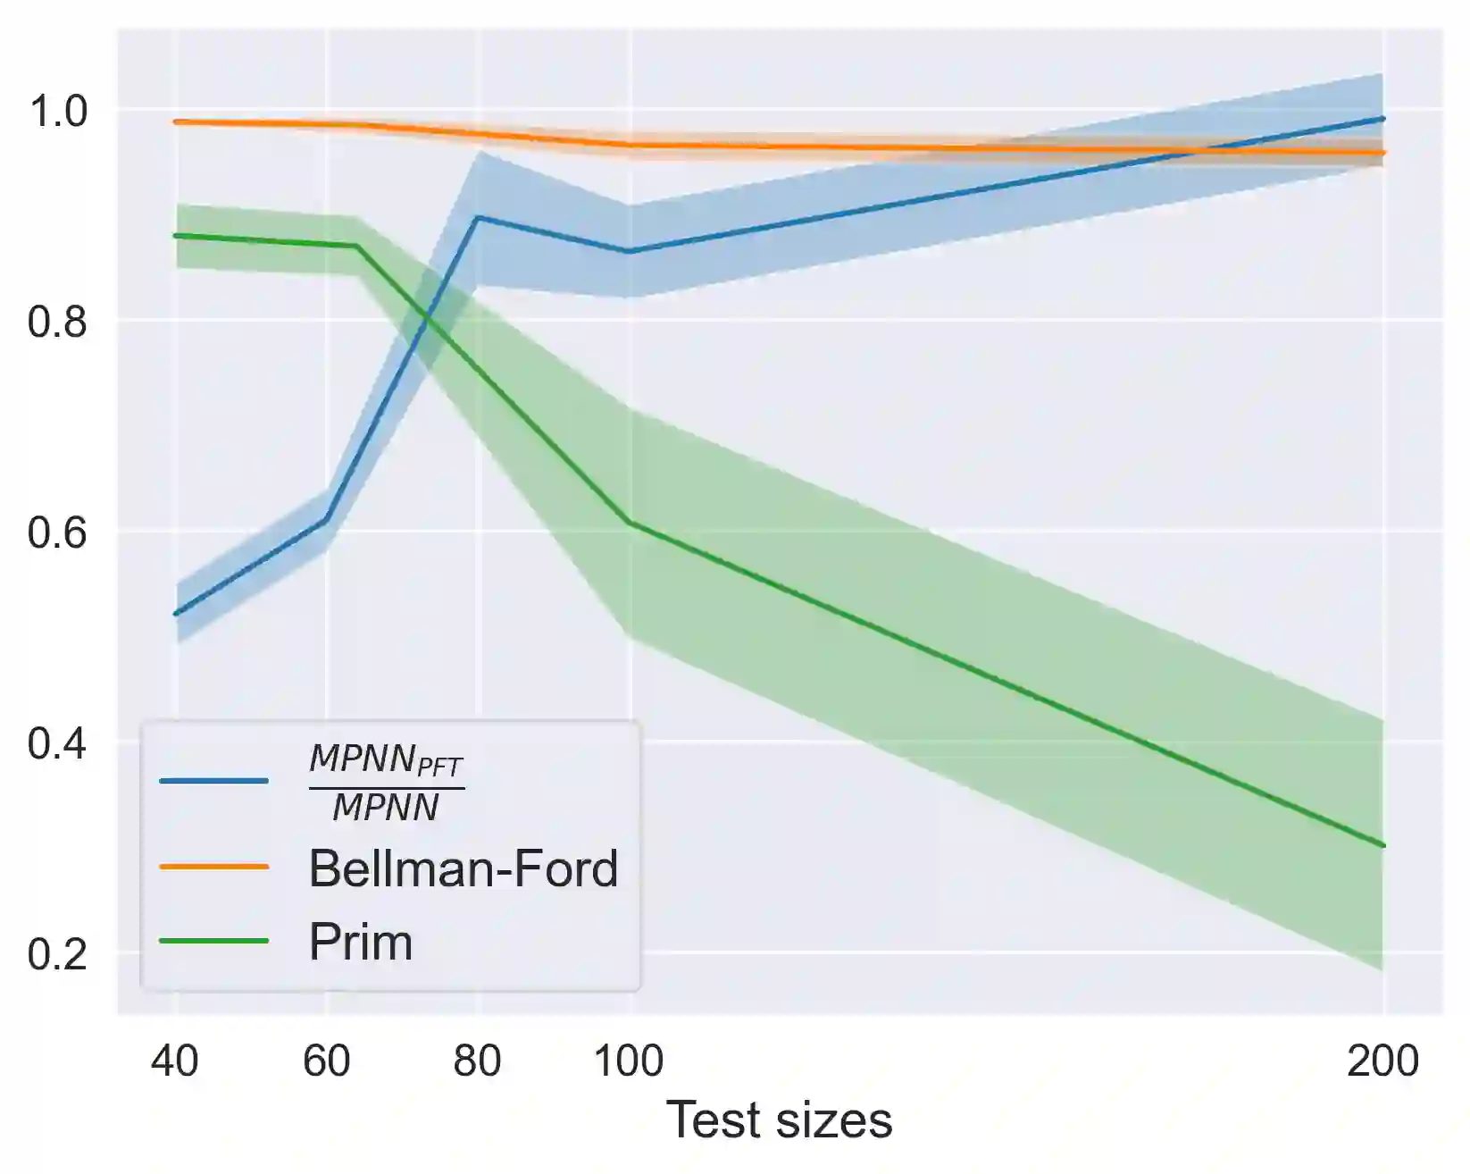Select the Bellman-Ford legend label
Image resolution: width=1470 pixels, height=1174 pixels.
(463, 868)
